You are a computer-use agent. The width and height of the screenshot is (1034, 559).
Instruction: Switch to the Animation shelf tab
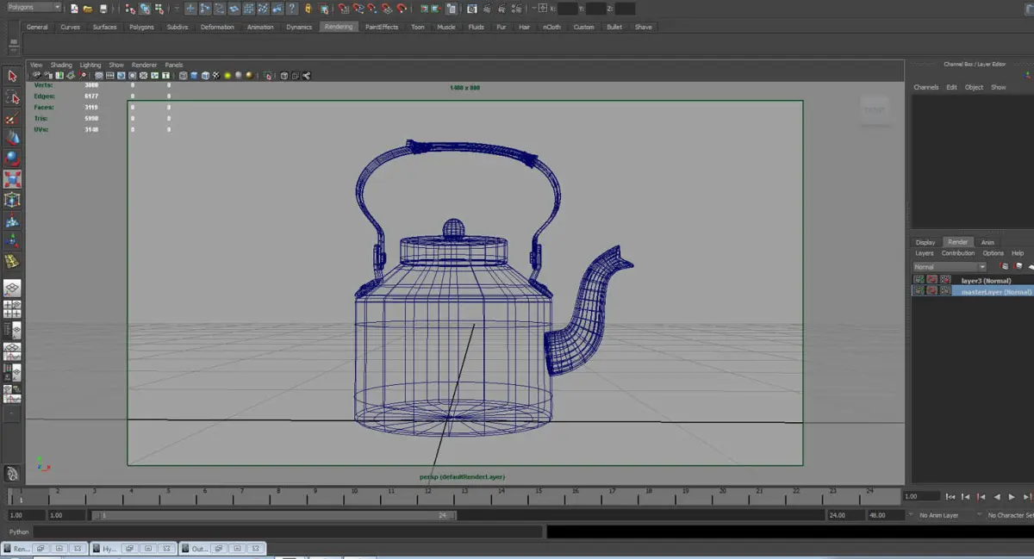tap(260, 27)
